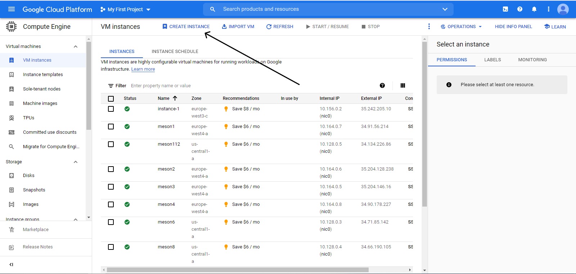The width and height of the screenshot is (576, 274).
Task: Activate Cloud Shell terminal icon
Action: [x=505, y=9]
